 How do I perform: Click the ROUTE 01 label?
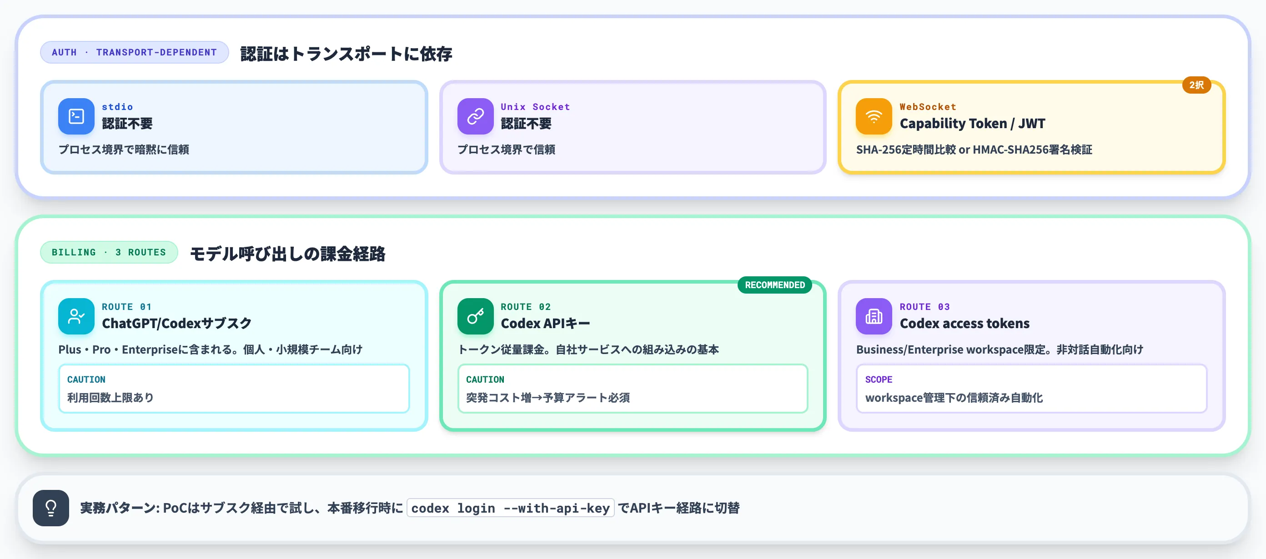126,306
